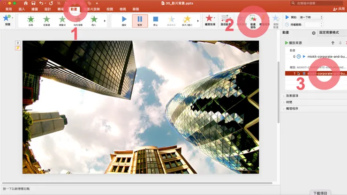Open the quick access toolbar customize arrow

click(x=97, y=3)
